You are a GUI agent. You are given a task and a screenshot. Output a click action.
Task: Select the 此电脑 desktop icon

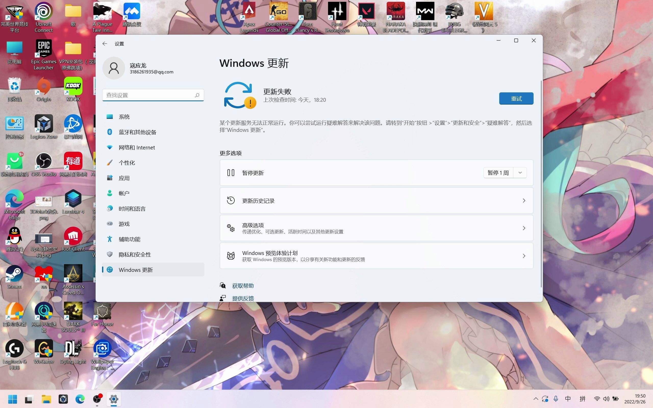point(15,52)
